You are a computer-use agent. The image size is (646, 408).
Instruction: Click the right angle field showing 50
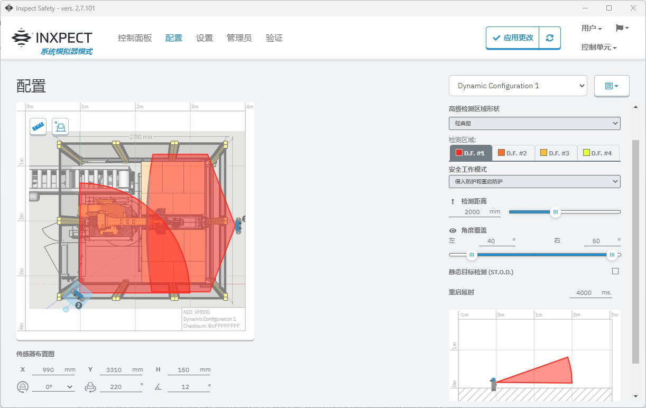click(x=602, y=240)
